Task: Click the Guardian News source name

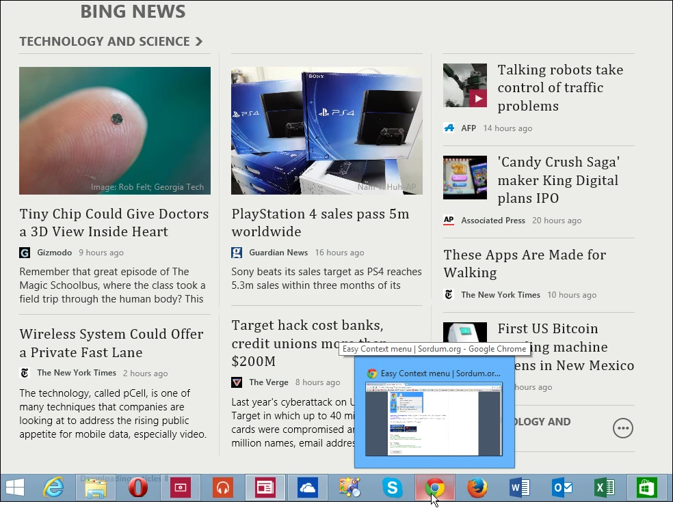Action: [x=278, y=253]
